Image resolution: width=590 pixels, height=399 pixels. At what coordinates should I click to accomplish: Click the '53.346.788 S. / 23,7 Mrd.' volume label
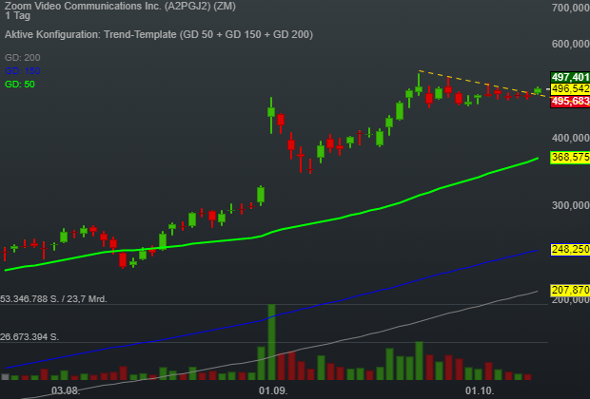pos(53,299)
